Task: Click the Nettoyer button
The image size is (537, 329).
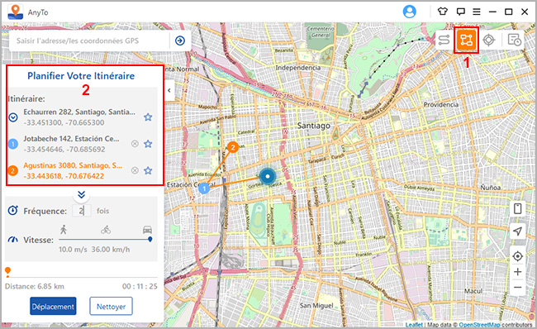Action: click(111, 306)
